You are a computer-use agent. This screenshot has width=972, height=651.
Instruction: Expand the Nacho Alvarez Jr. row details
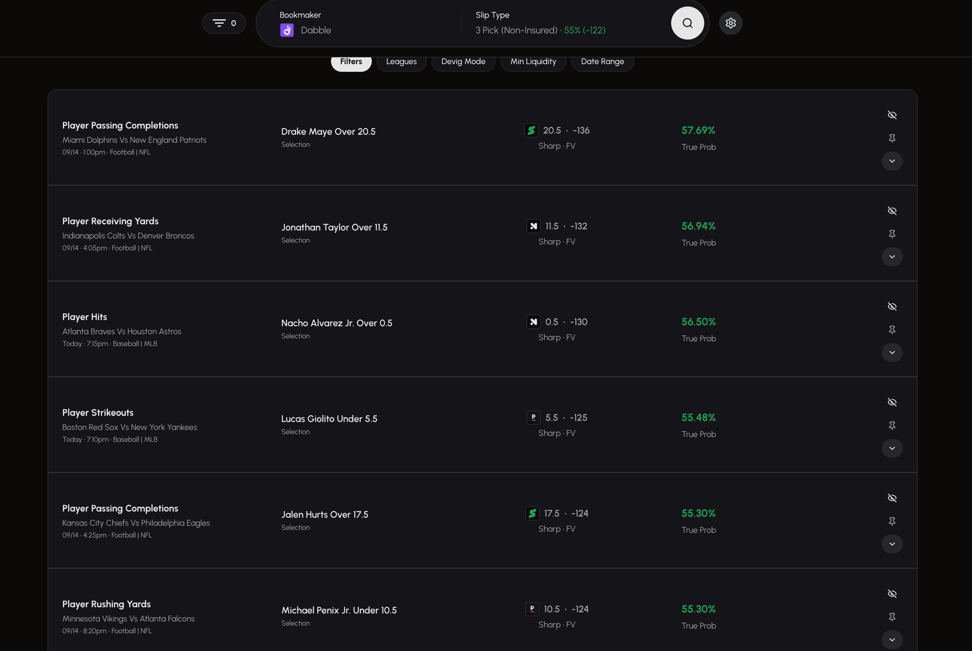(x=892, y=353)
